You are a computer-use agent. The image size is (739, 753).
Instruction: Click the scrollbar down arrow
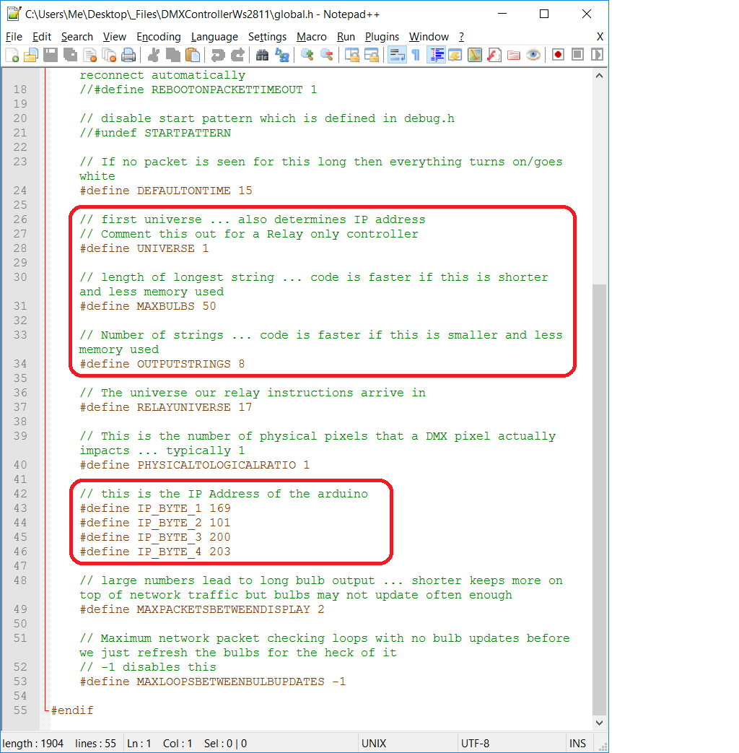pos(599,723)
